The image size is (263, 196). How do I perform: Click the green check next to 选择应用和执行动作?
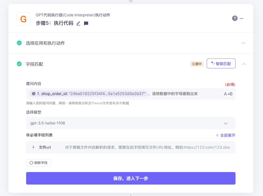19,43
